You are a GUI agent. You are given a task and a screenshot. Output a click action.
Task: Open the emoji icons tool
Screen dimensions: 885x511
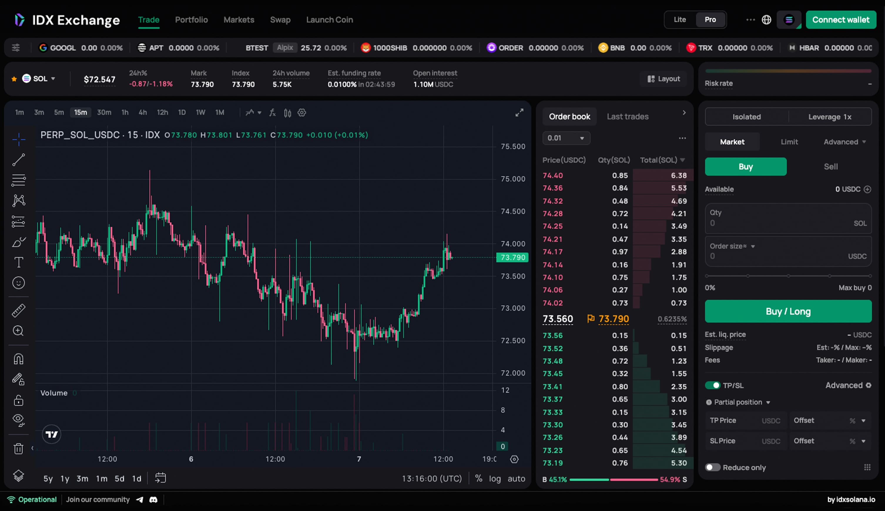click(19, 283)
